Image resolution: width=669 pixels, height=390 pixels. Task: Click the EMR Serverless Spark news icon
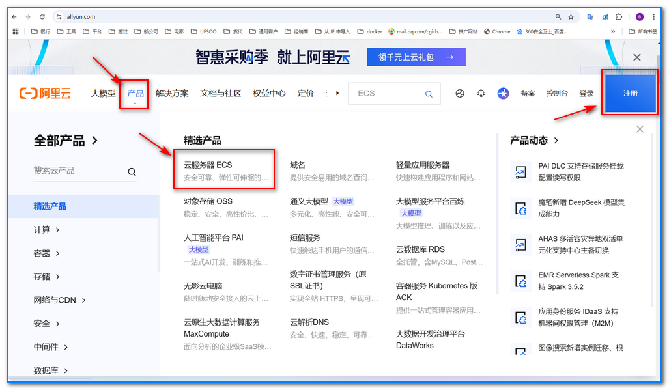[x=520, y=281]
